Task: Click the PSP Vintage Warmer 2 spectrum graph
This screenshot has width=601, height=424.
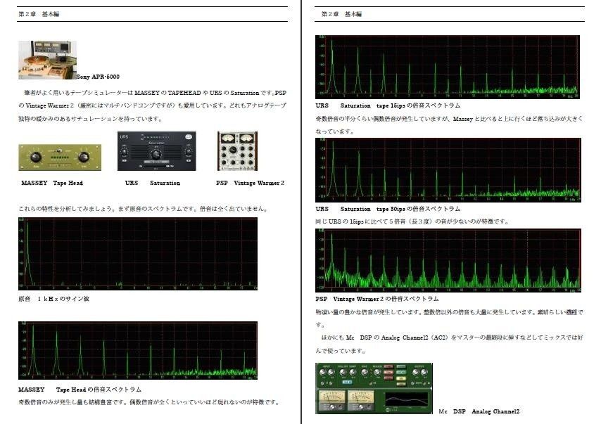Action: tap(448, 260)
